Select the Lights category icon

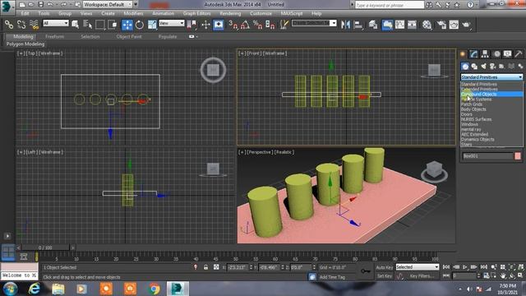pyautogui.click(x=483, y=67)
